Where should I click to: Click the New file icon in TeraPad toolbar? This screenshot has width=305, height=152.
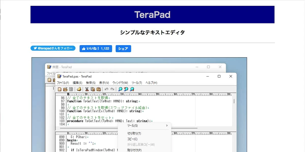(x=60, y=89)
